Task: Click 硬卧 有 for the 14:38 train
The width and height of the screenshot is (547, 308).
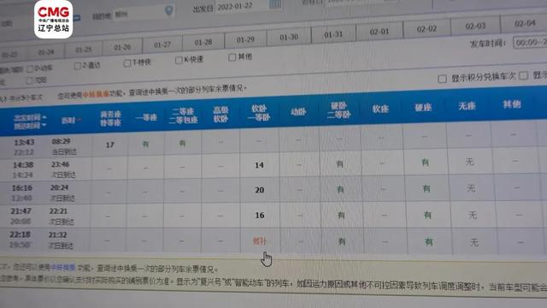Action: pyautogui.click(x=339, y=163)
